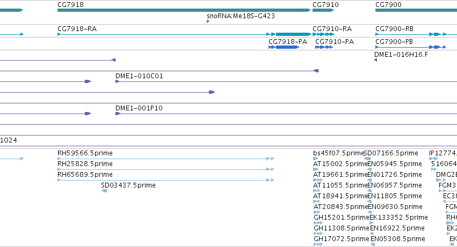
Task: Select the RH59566.5prime EST label
Action: [x=85, y=153]
